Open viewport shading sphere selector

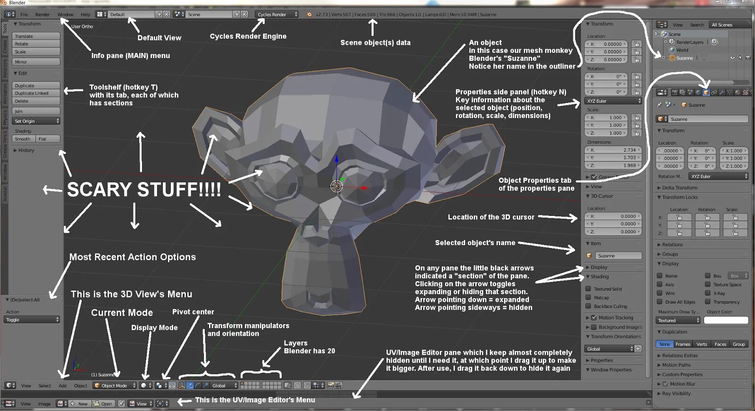point(146,385)
